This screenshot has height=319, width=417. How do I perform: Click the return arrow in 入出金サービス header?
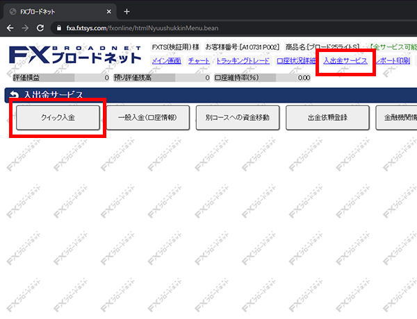[14, 95]
